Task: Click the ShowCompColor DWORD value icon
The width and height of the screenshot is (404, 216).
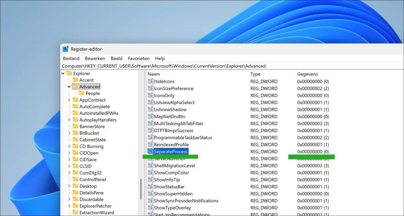Action: point(150,173)
